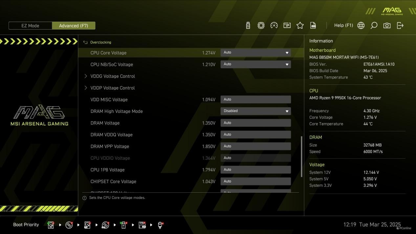The height and width of the screenshot is (234, 416).
Task: Click the AMD Ryzen 9 9950X processor name
Action: [x=345, y=98]
